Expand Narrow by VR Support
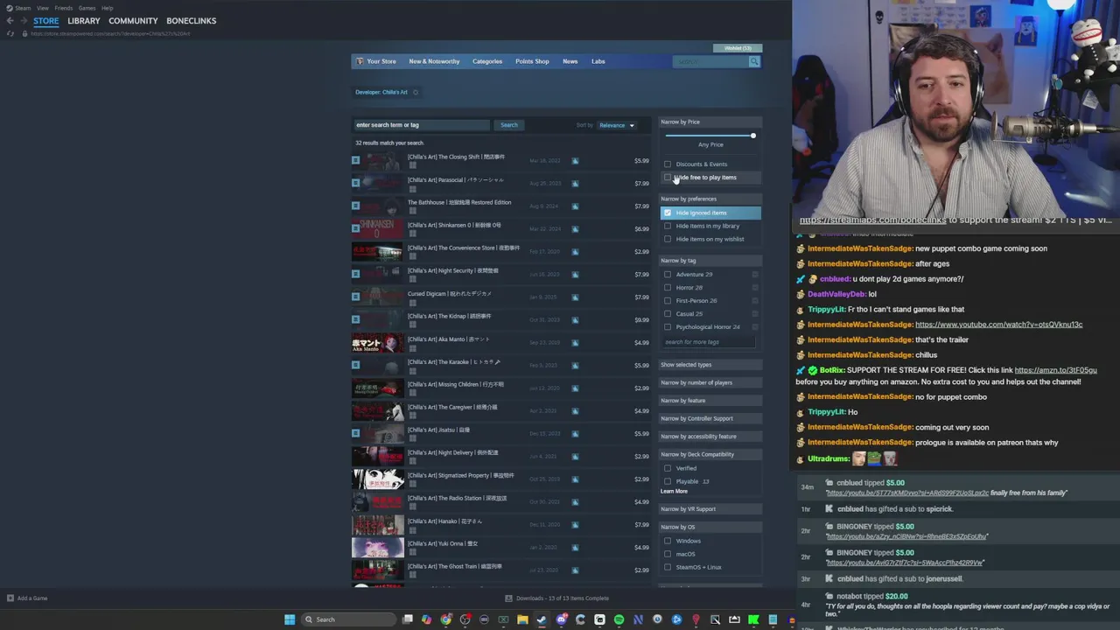Viewport: 1120px width, 630px height. [710, 509]
